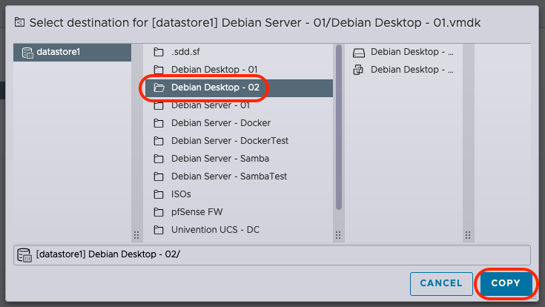This screenshot has width=545, height=307.
Task: Select the datastore1 disk icon
Action: [x=27, y=53]
